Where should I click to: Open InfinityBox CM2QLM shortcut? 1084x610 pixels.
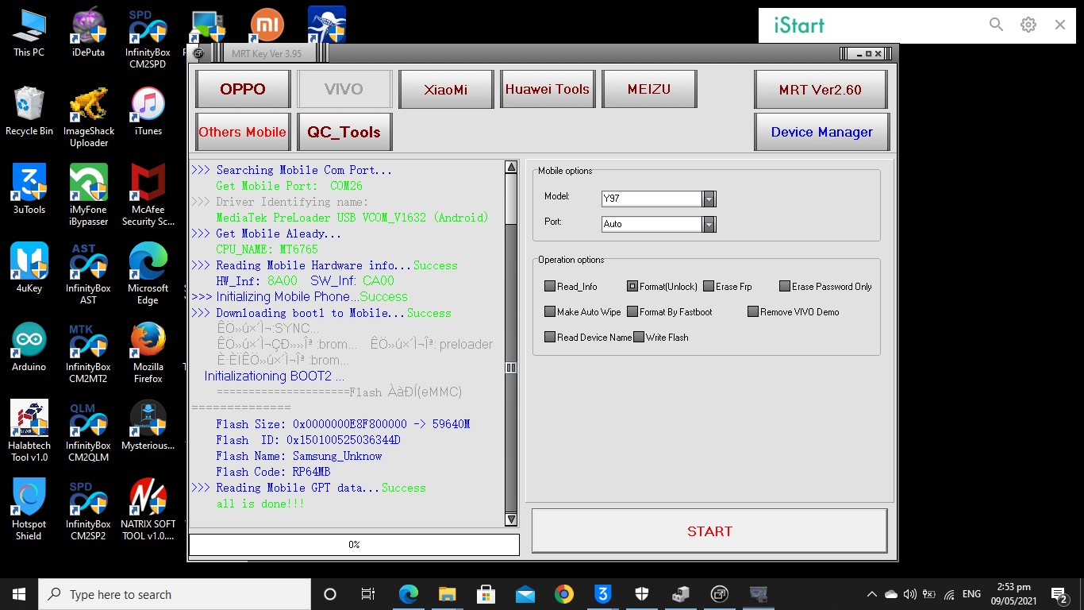88,431
